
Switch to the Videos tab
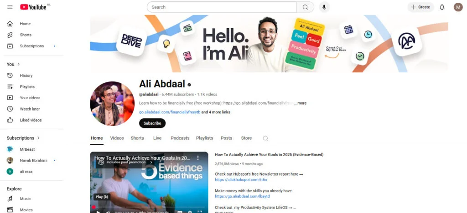[x=117, y=138]
